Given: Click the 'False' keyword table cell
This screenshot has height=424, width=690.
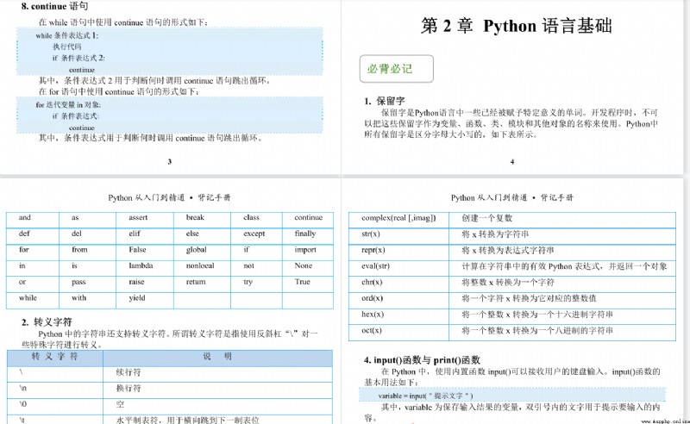Looking at the screenshot, I should pyautogui.click(x=145, y=253).
